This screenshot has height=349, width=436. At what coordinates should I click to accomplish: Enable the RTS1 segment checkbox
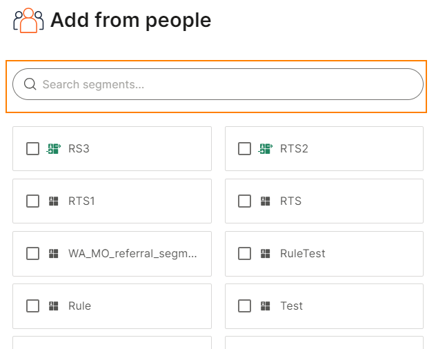(32, 201)
